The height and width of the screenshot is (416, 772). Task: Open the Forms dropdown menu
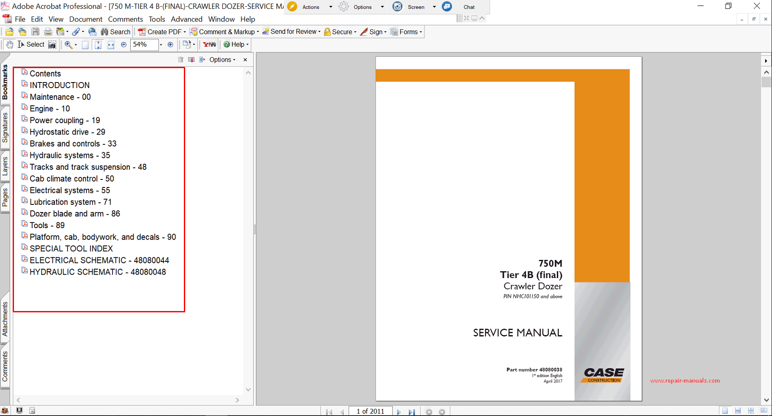point(406,32)
